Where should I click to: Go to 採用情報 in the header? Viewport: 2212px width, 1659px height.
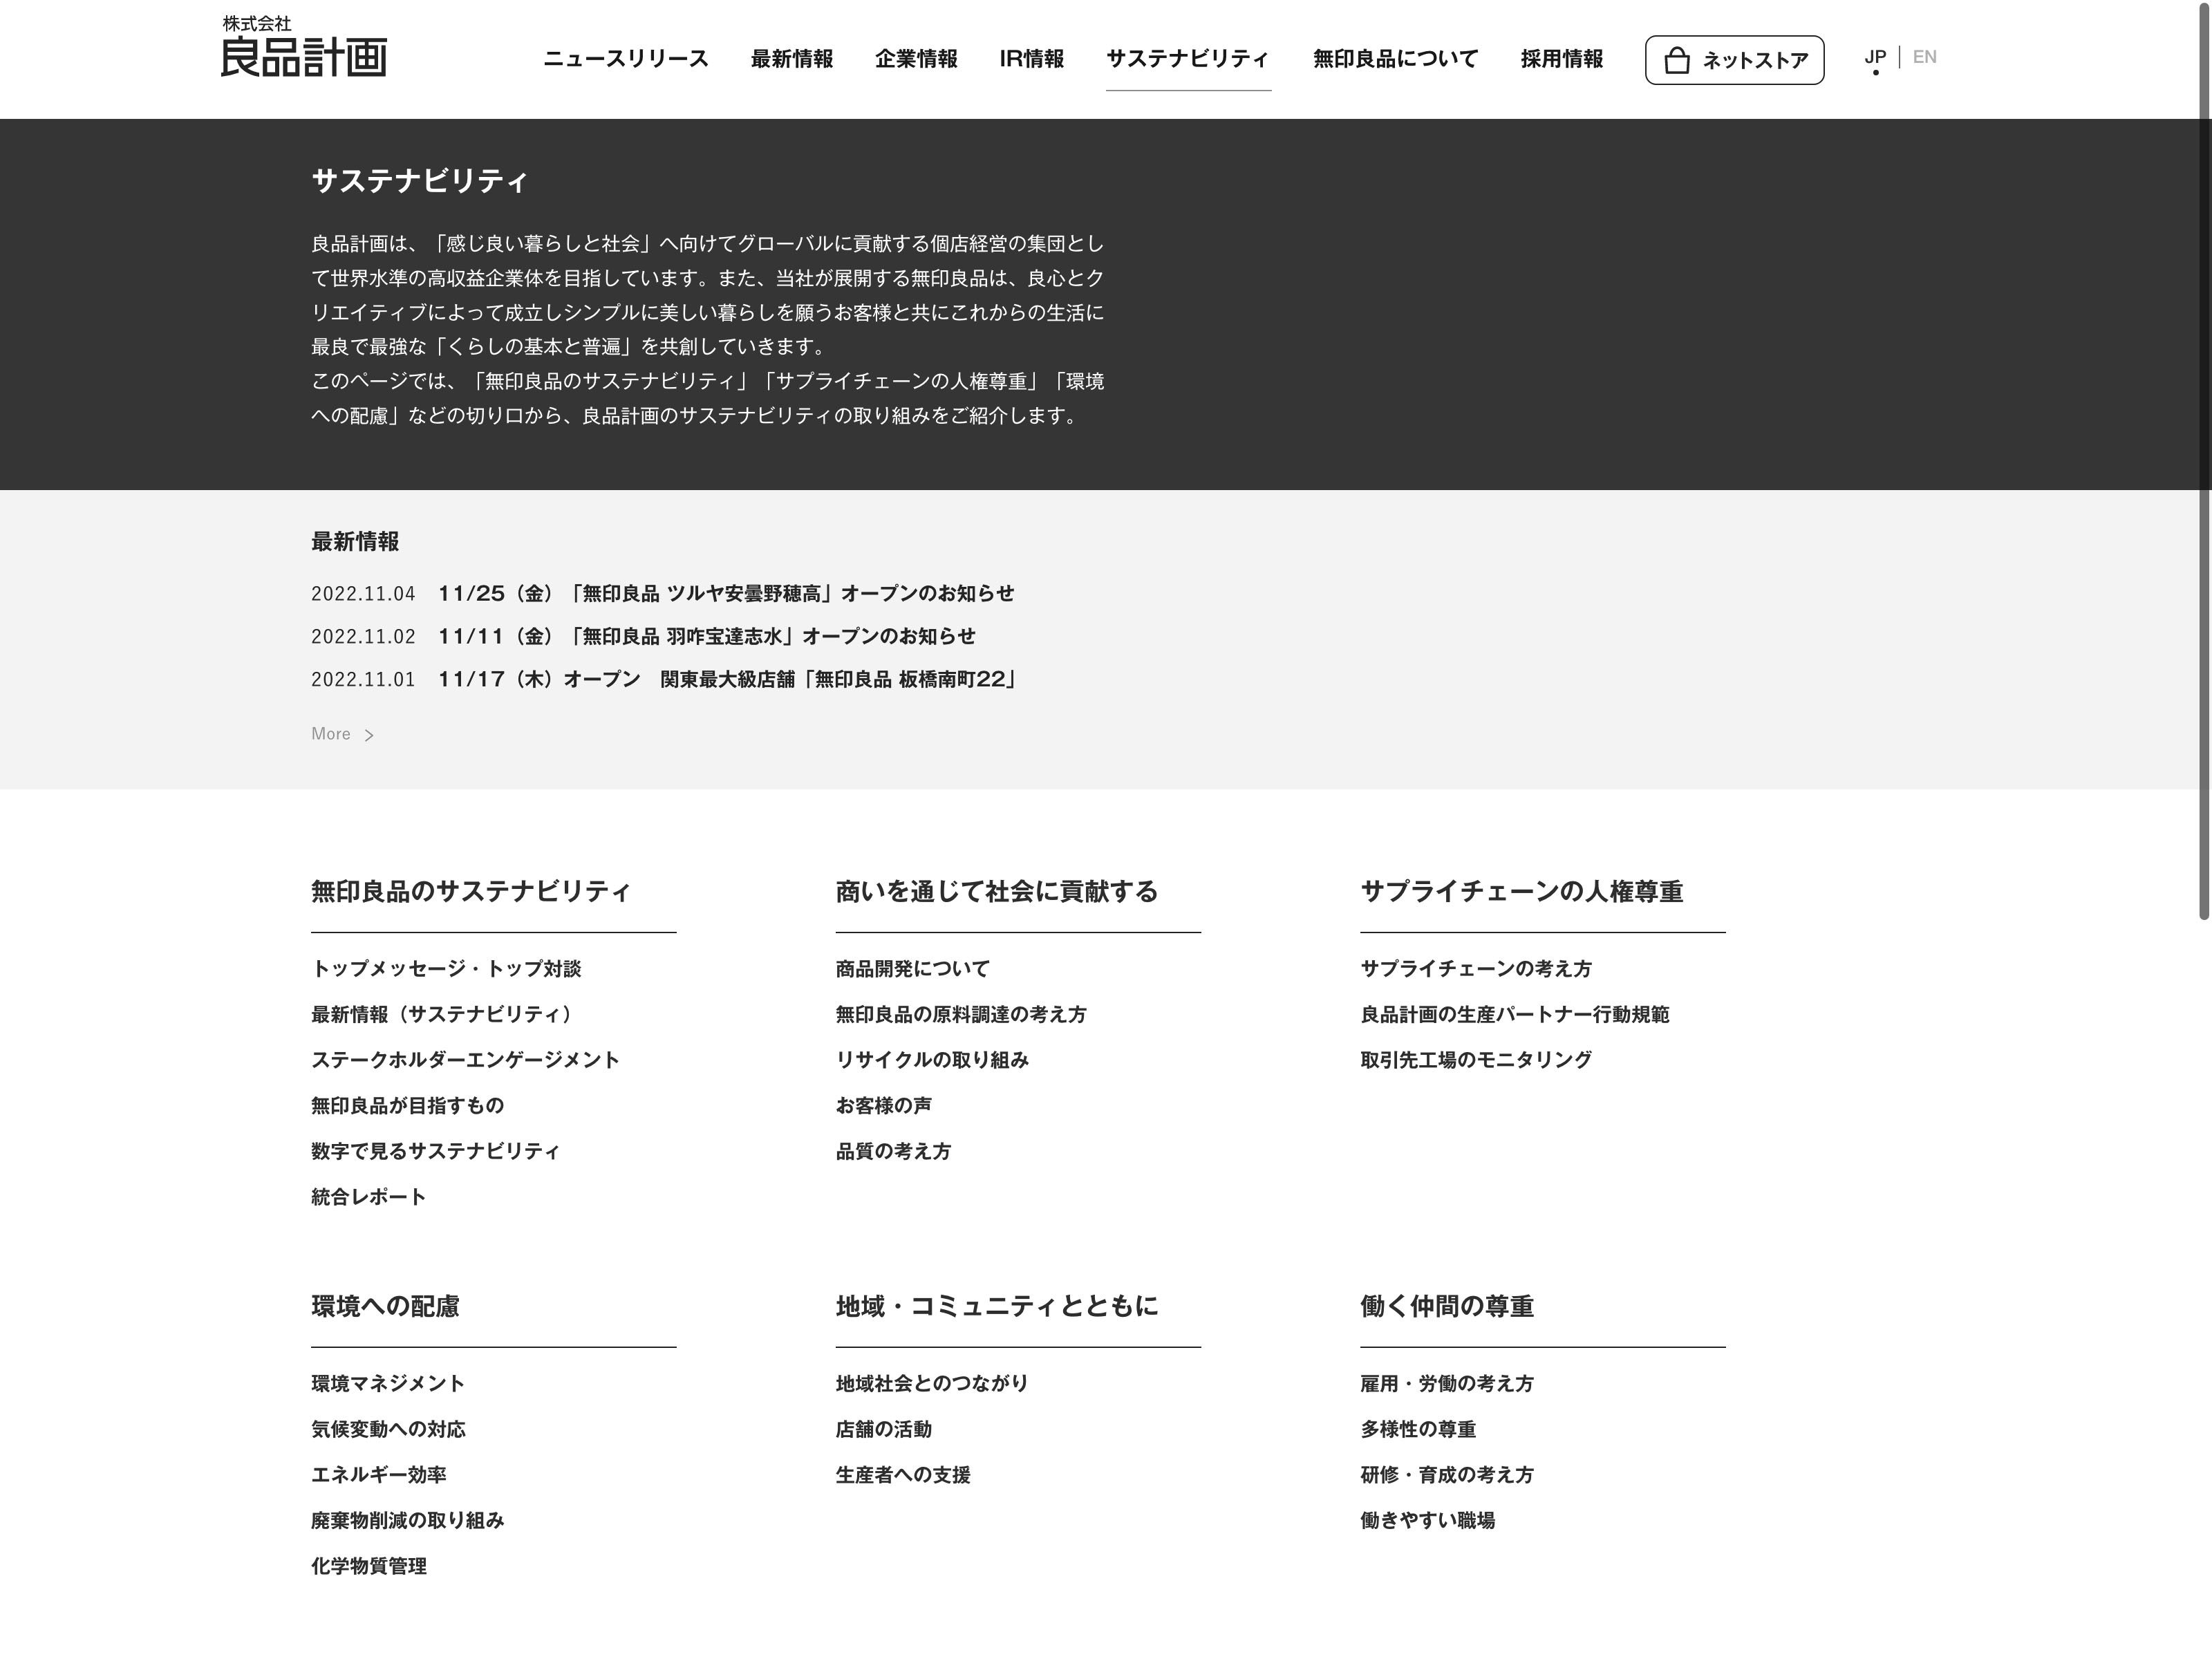pyautogui.click(x=1561, y=59)
